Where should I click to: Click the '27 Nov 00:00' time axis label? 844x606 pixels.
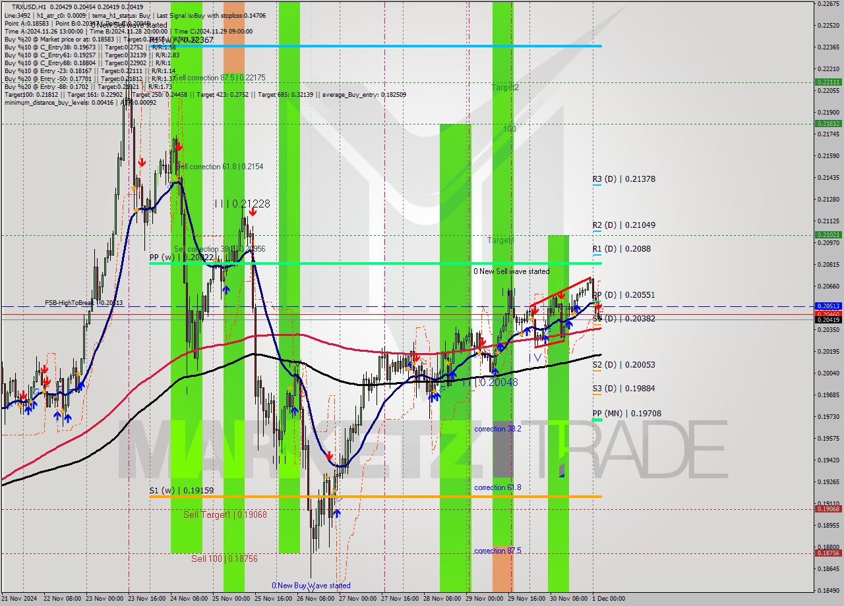click(357, 599)
